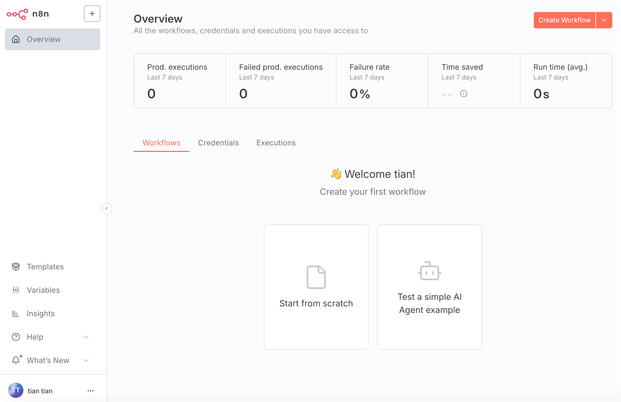621x402 pixels.
Task: Click the tian tian user avatar
Action: (16, 391)
